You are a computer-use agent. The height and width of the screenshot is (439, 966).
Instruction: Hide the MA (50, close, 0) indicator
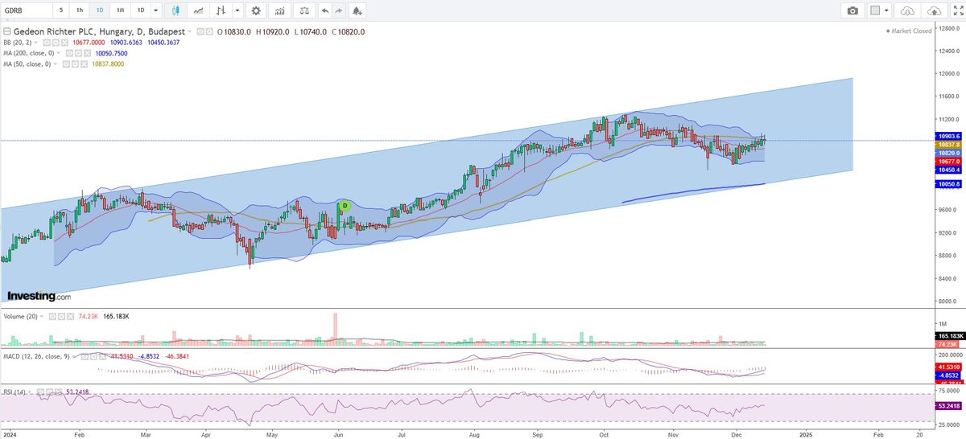(x=66, y=64)
